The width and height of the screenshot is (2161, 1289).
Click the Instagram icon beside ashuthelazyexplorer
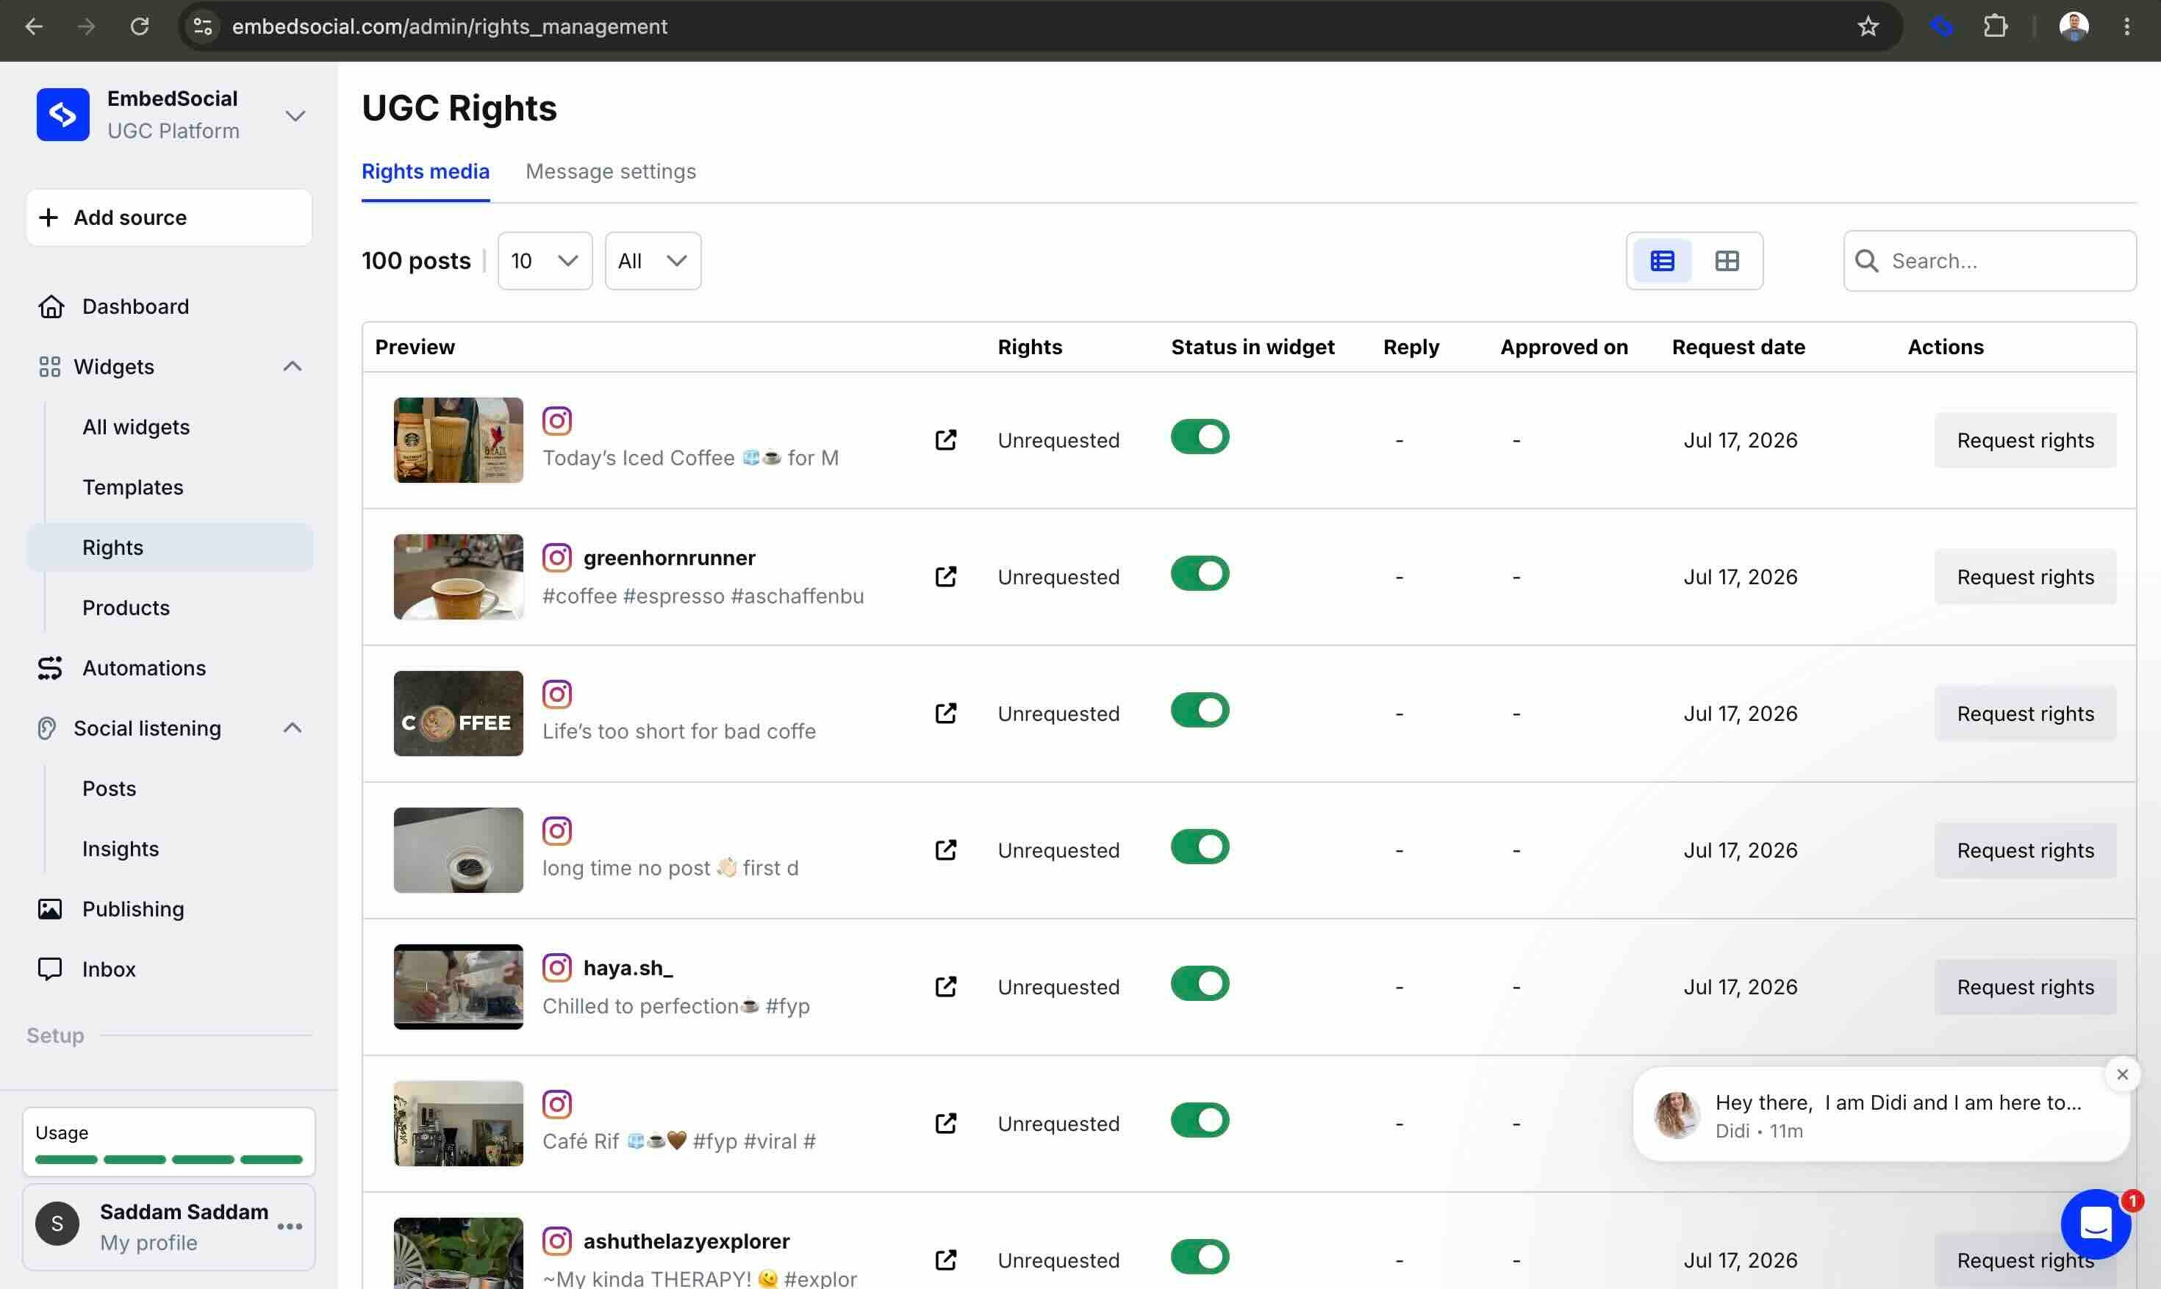(x=556, y=1241)
